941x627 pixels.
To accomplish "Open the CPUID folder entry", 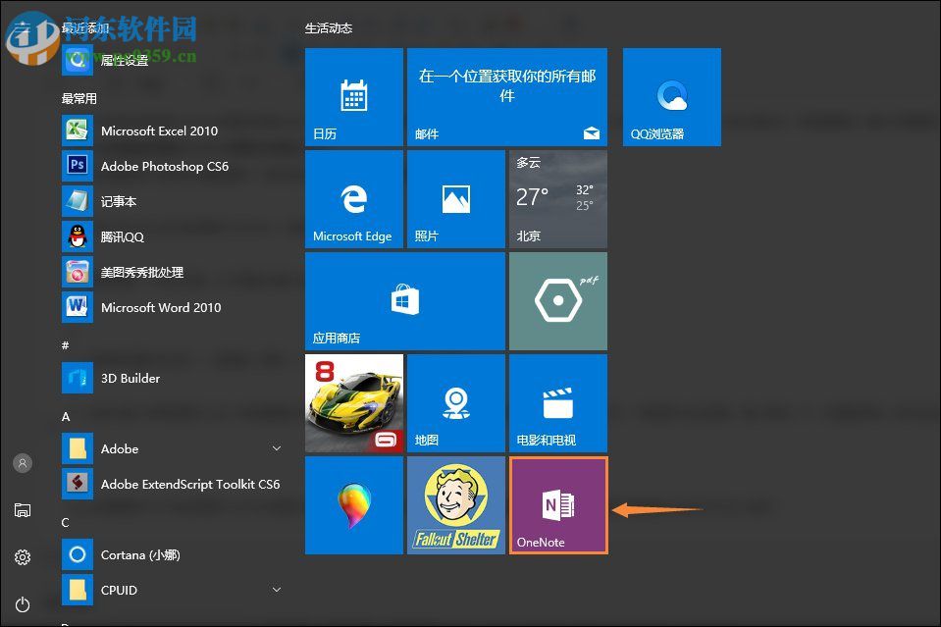I will point(174,591).
